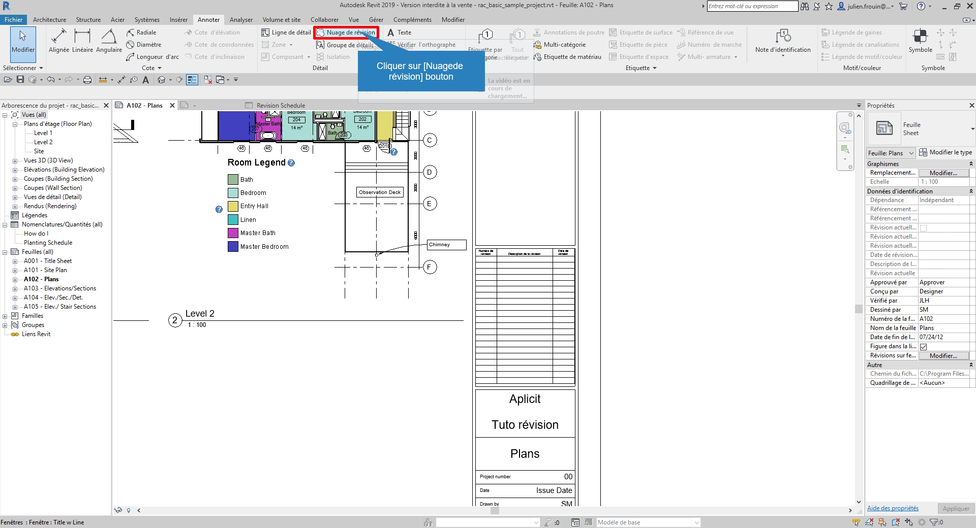
Task: Select the Linéaire dimension tool
Action: point(82,41)
